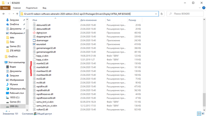Click file list vertical scrollbar thumb
The height and width of the screenshot is (116, 206).
[204, 100]
